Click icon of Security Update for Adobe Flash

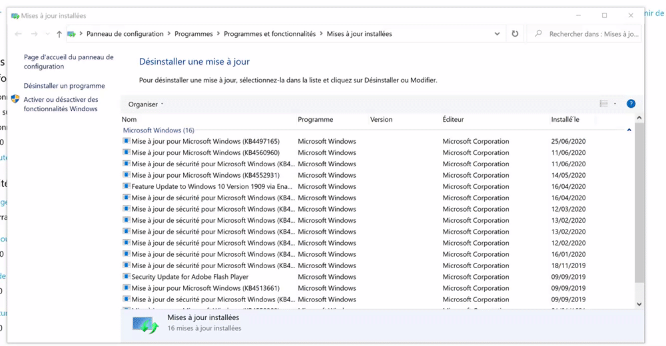click(126, 276)
